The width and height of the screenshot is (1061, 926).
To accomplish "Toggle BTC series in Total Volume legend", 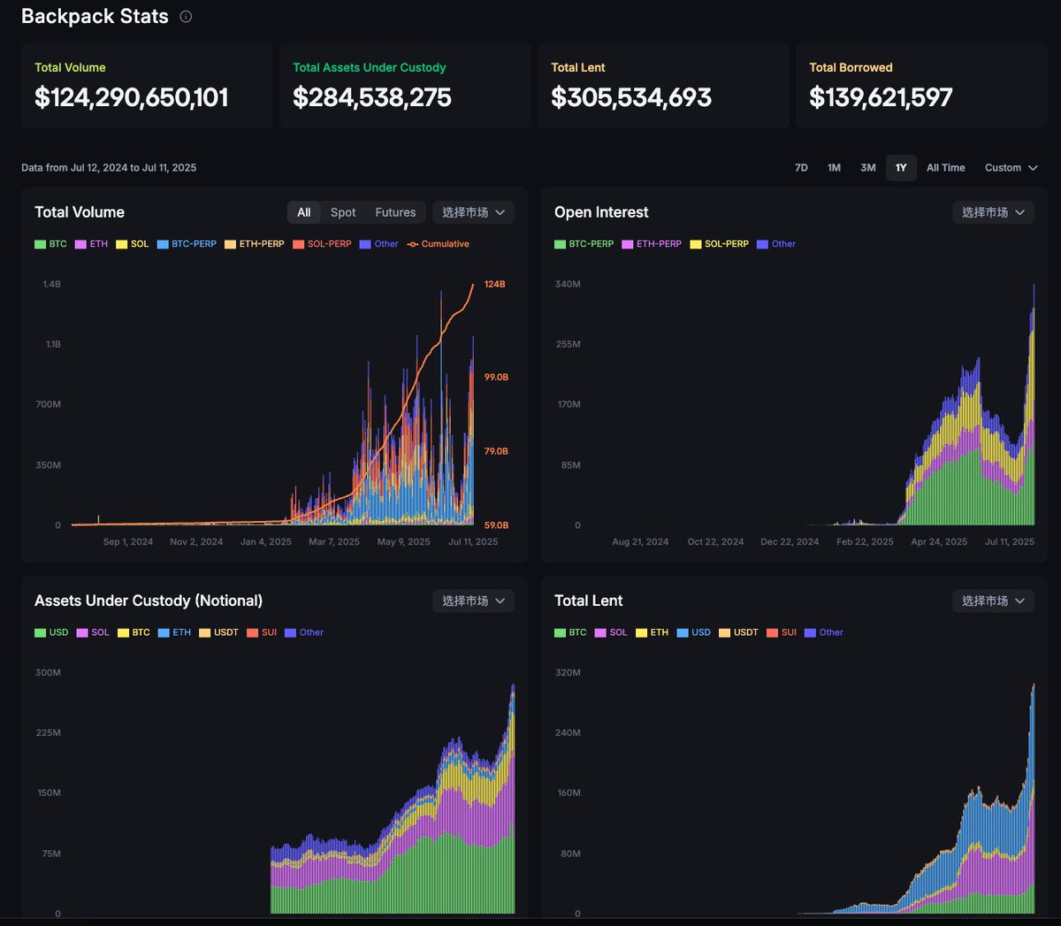I will [50, 244].
